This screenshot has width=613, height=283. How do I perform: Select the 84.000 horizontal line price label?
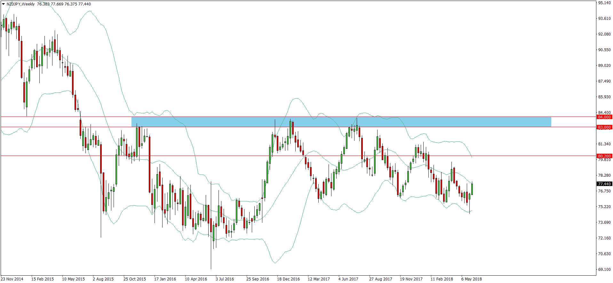pyautogui.click(x=604, y=117)
